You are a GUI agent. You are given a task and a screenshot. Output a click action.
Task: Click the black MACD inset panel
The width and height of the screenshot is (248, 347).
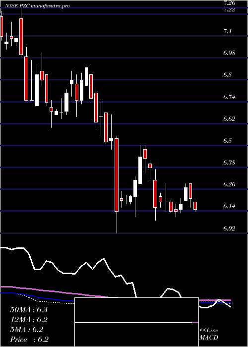(x=136, y=322)
